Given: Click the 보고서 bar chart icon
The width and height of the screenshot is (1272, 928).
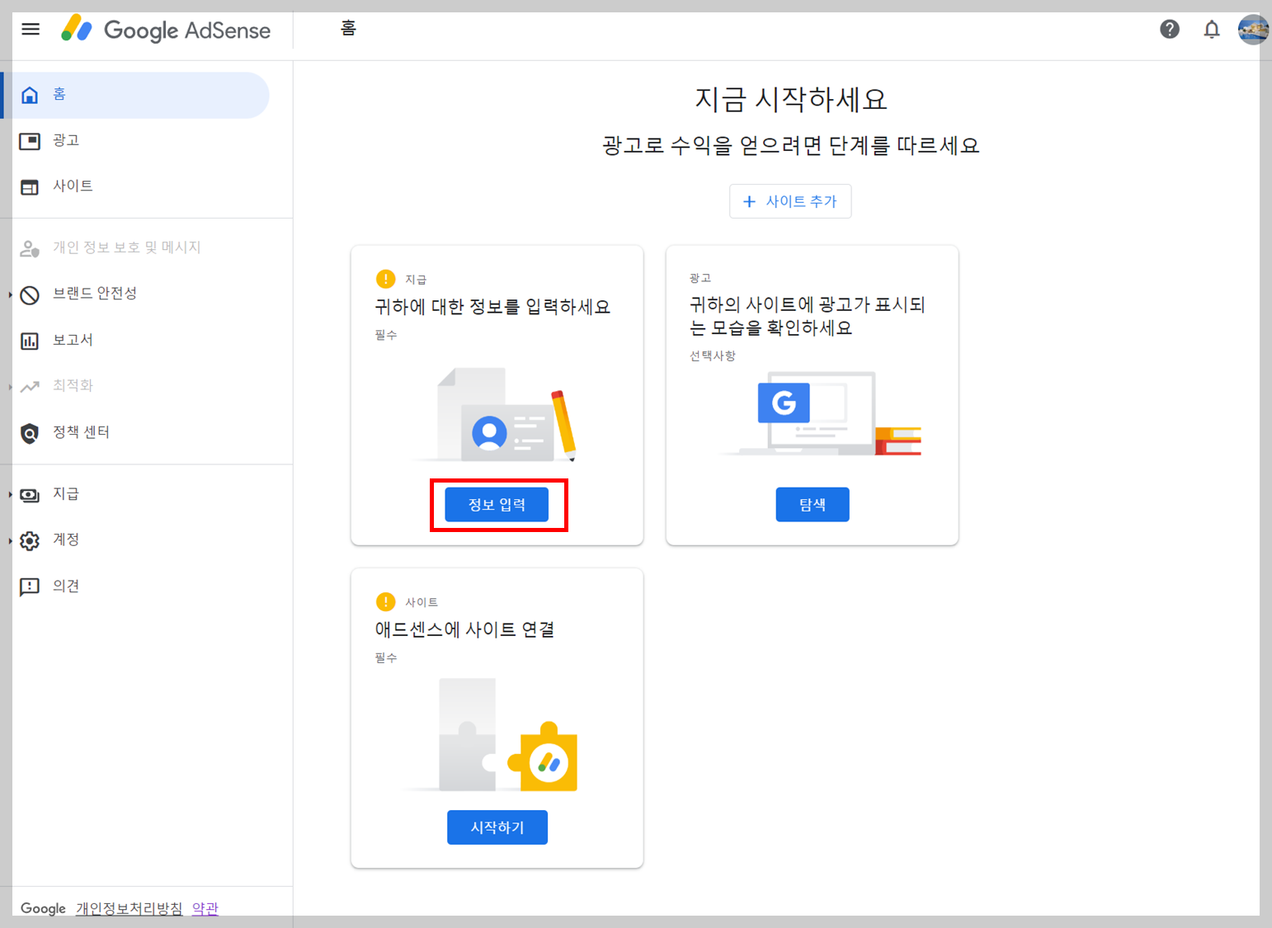Looking at the screenshot, I should (30, 341).
